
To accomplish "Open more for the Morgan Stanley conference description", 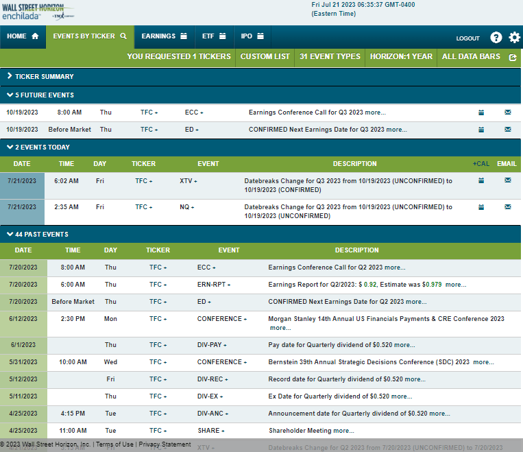I will point(280,328).
